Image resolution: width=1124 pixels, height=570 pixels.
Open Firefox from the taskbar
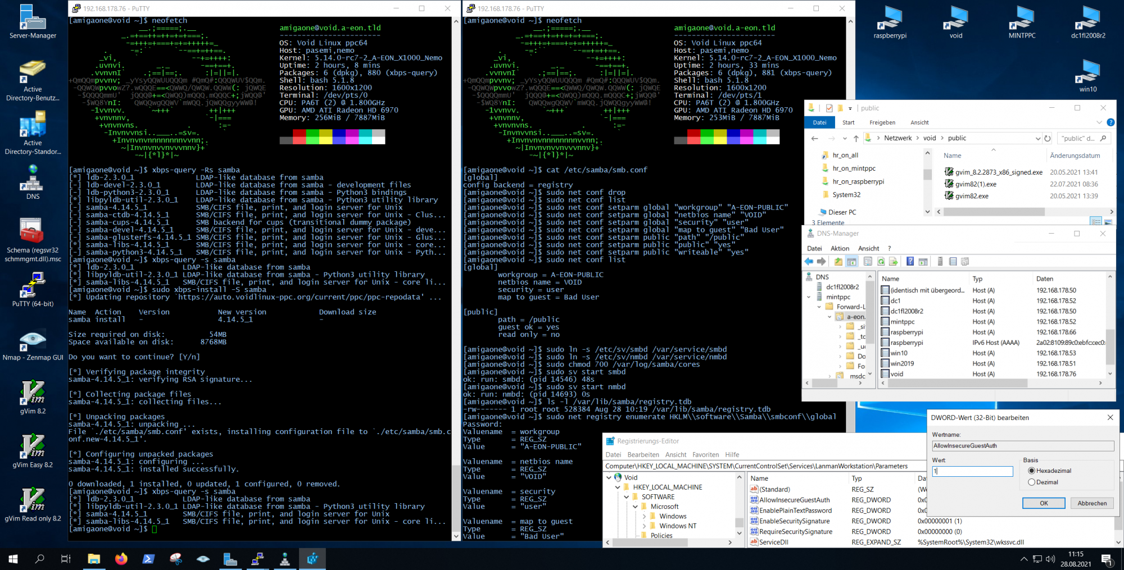coord(121,559)
